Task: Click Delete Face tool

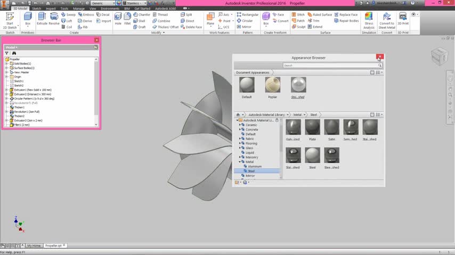Action: point(191,27)
